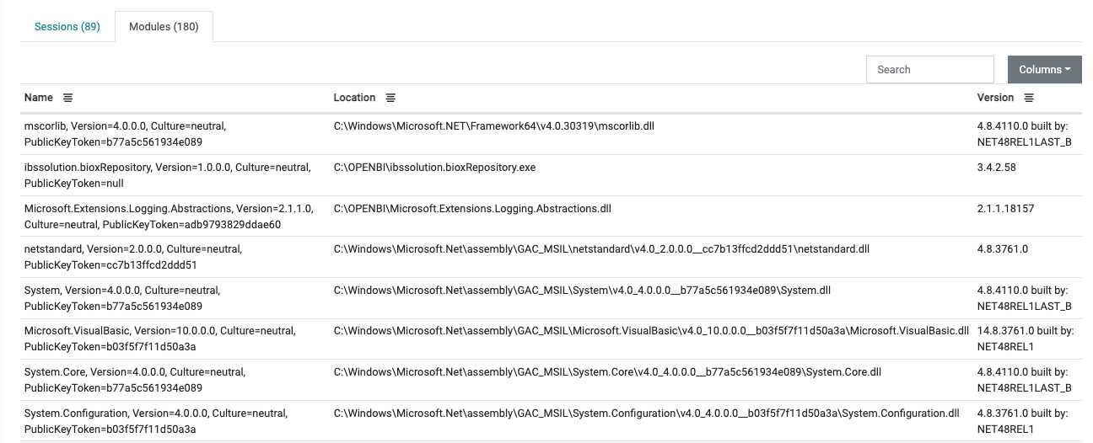Open the Name column filter menu icon

(68, 98)
